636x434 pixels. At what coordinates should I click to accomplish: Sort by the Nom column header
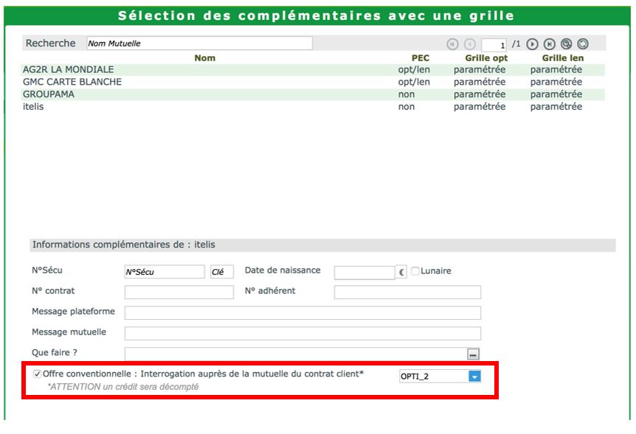205,58
